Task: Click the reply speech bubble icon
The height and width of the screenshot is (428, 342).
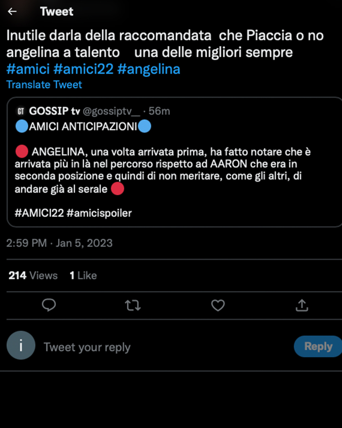Action: [x=49, y=305]
